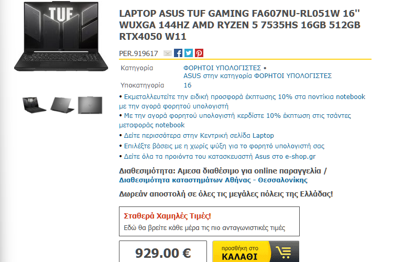
Task: Share product on Facebook
Action: coord(178,53)
